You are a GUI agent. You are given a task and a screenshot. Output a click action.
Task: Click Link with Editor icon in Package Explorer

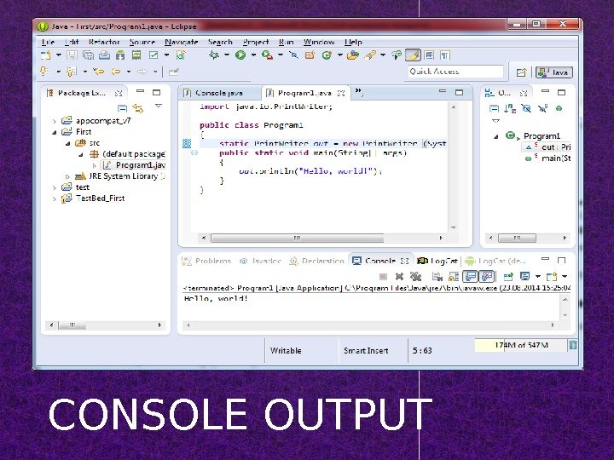tap(138, 108)
